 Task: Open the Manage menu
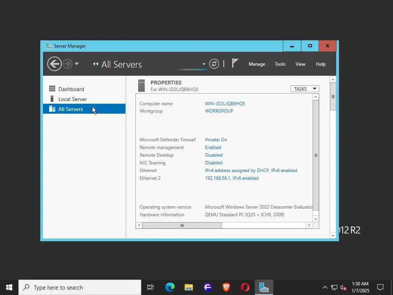pos(257,64)
